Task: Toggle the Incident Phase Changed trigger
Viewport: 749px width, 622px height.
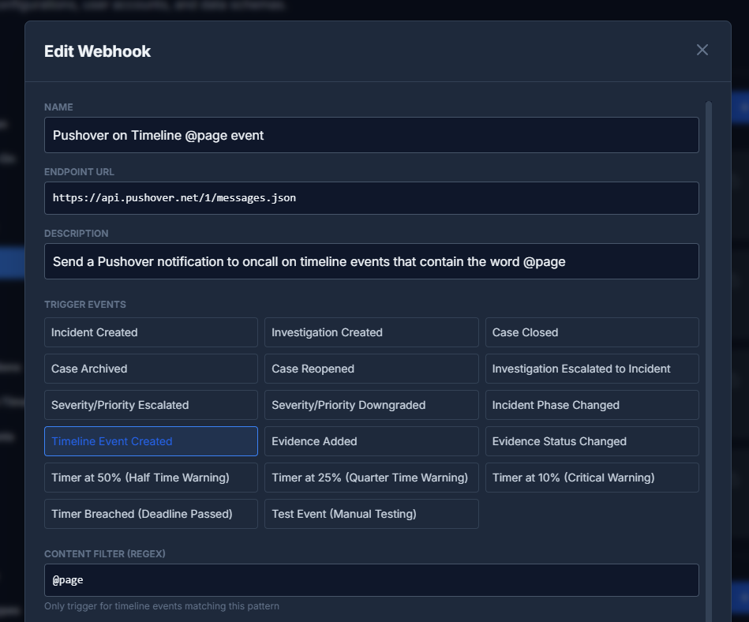Action: click(x=591, y=405)
